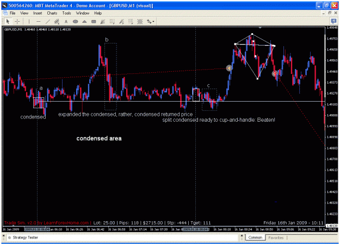Open the Window menu

83,13
